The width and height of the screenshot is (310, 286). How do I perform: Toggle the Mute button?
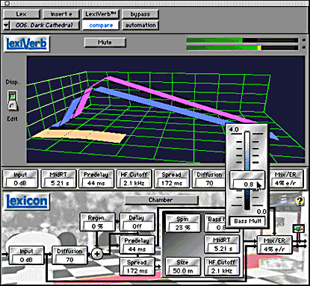pos(105,43)
